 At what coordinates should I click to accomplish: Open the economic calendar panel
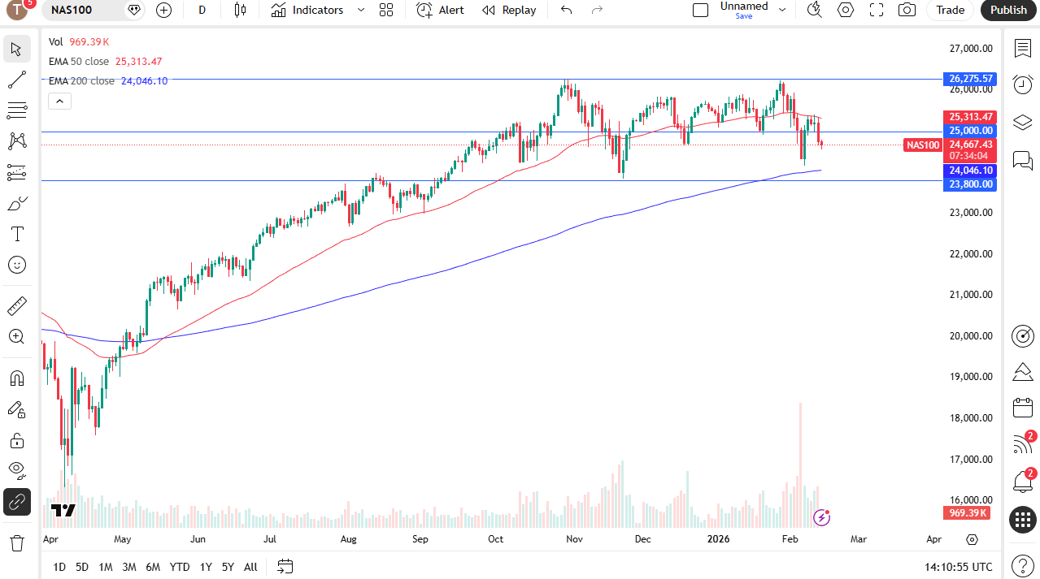pos(1023,408)
